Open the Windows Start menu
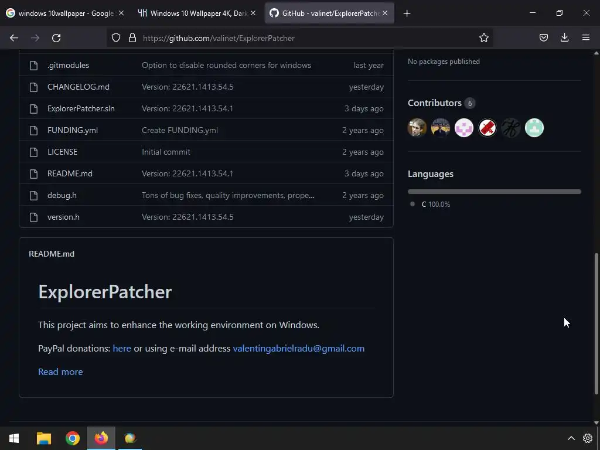 coord(14,438)
